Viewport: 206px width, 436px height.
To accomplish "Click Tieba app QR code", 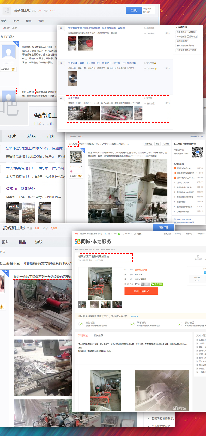I will click(197, 152).
